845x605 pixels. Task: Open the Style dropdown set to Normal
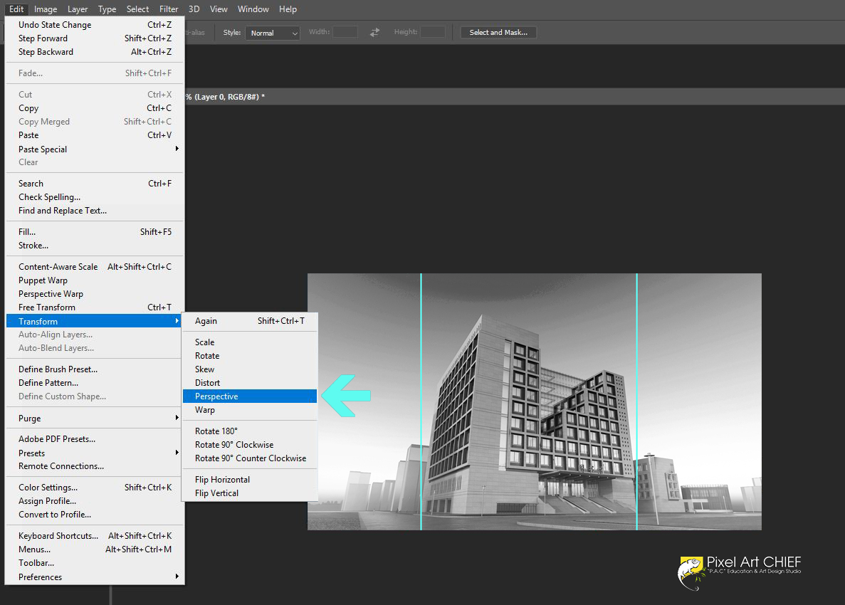273,33
